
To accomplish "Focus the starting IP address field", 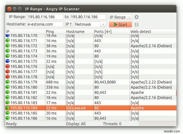I will (45, 17).
